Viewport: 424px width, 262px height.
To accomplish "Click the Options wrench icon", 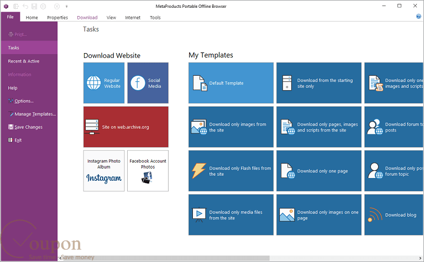I will [x=11, y=101].
